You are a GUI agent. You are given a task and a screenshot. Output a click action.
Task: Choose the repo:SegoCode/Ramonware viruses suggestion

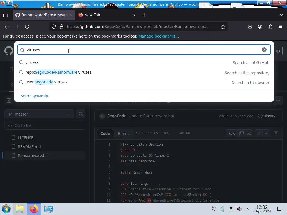coord(144,72)
